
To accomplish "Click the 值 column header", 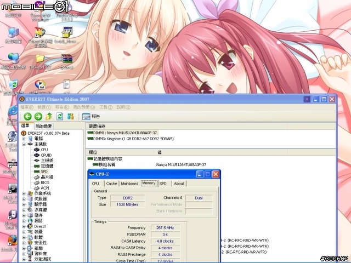I will 220,152.
